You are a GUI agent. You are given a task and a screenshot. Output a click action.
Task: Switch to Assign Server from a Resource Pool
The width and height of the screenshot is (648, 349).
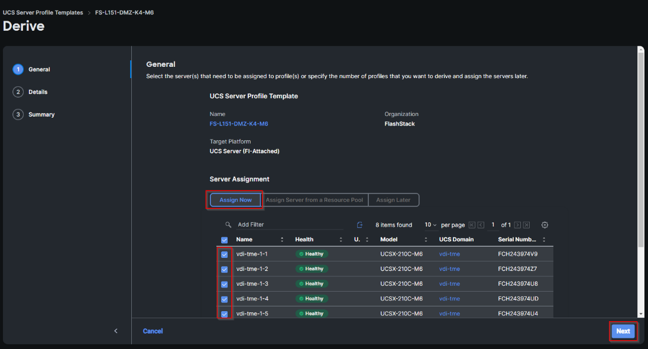coord(315,200)
